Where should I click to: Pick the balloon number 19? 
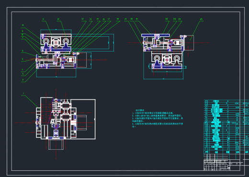pyautogui.click(x=125, y=19)
